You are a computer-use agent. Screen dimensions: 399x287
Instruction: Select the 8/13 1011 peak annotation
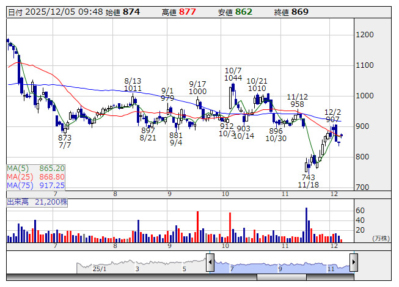[x=133, y=85]
